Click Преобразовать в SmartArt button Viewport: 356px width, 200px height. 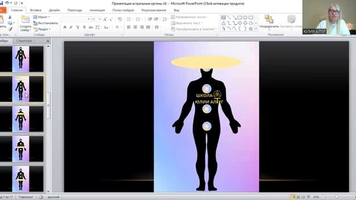click(194, 29)
